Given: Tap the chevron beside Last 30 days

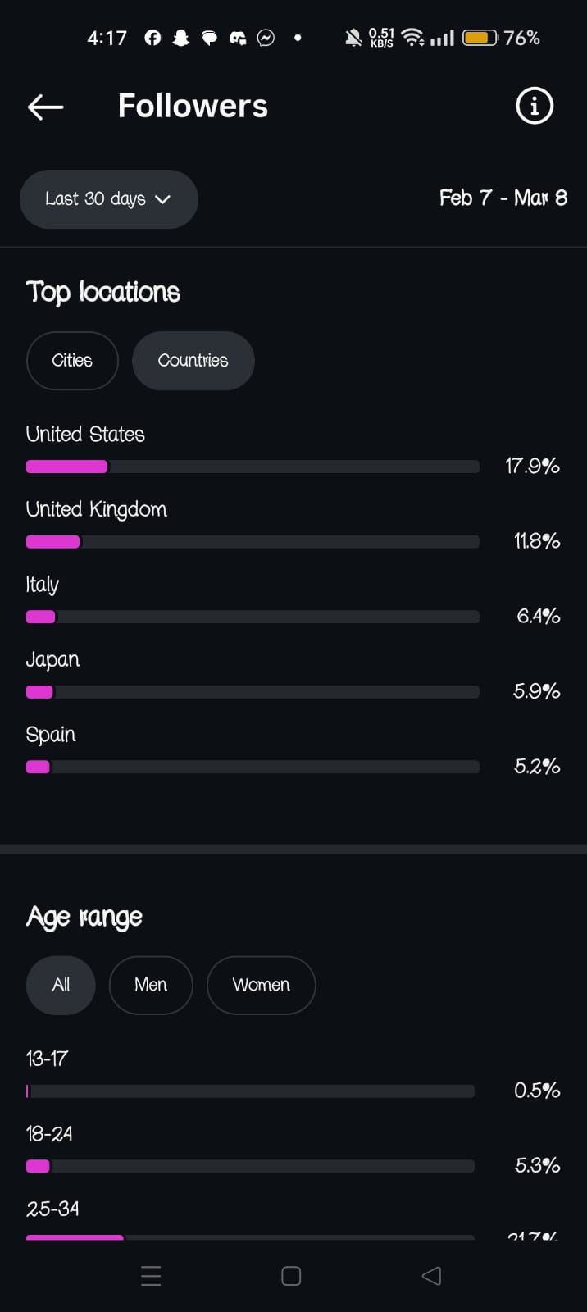Looking at the screenshot, I should pyautogui.click(x=162, y=199).
